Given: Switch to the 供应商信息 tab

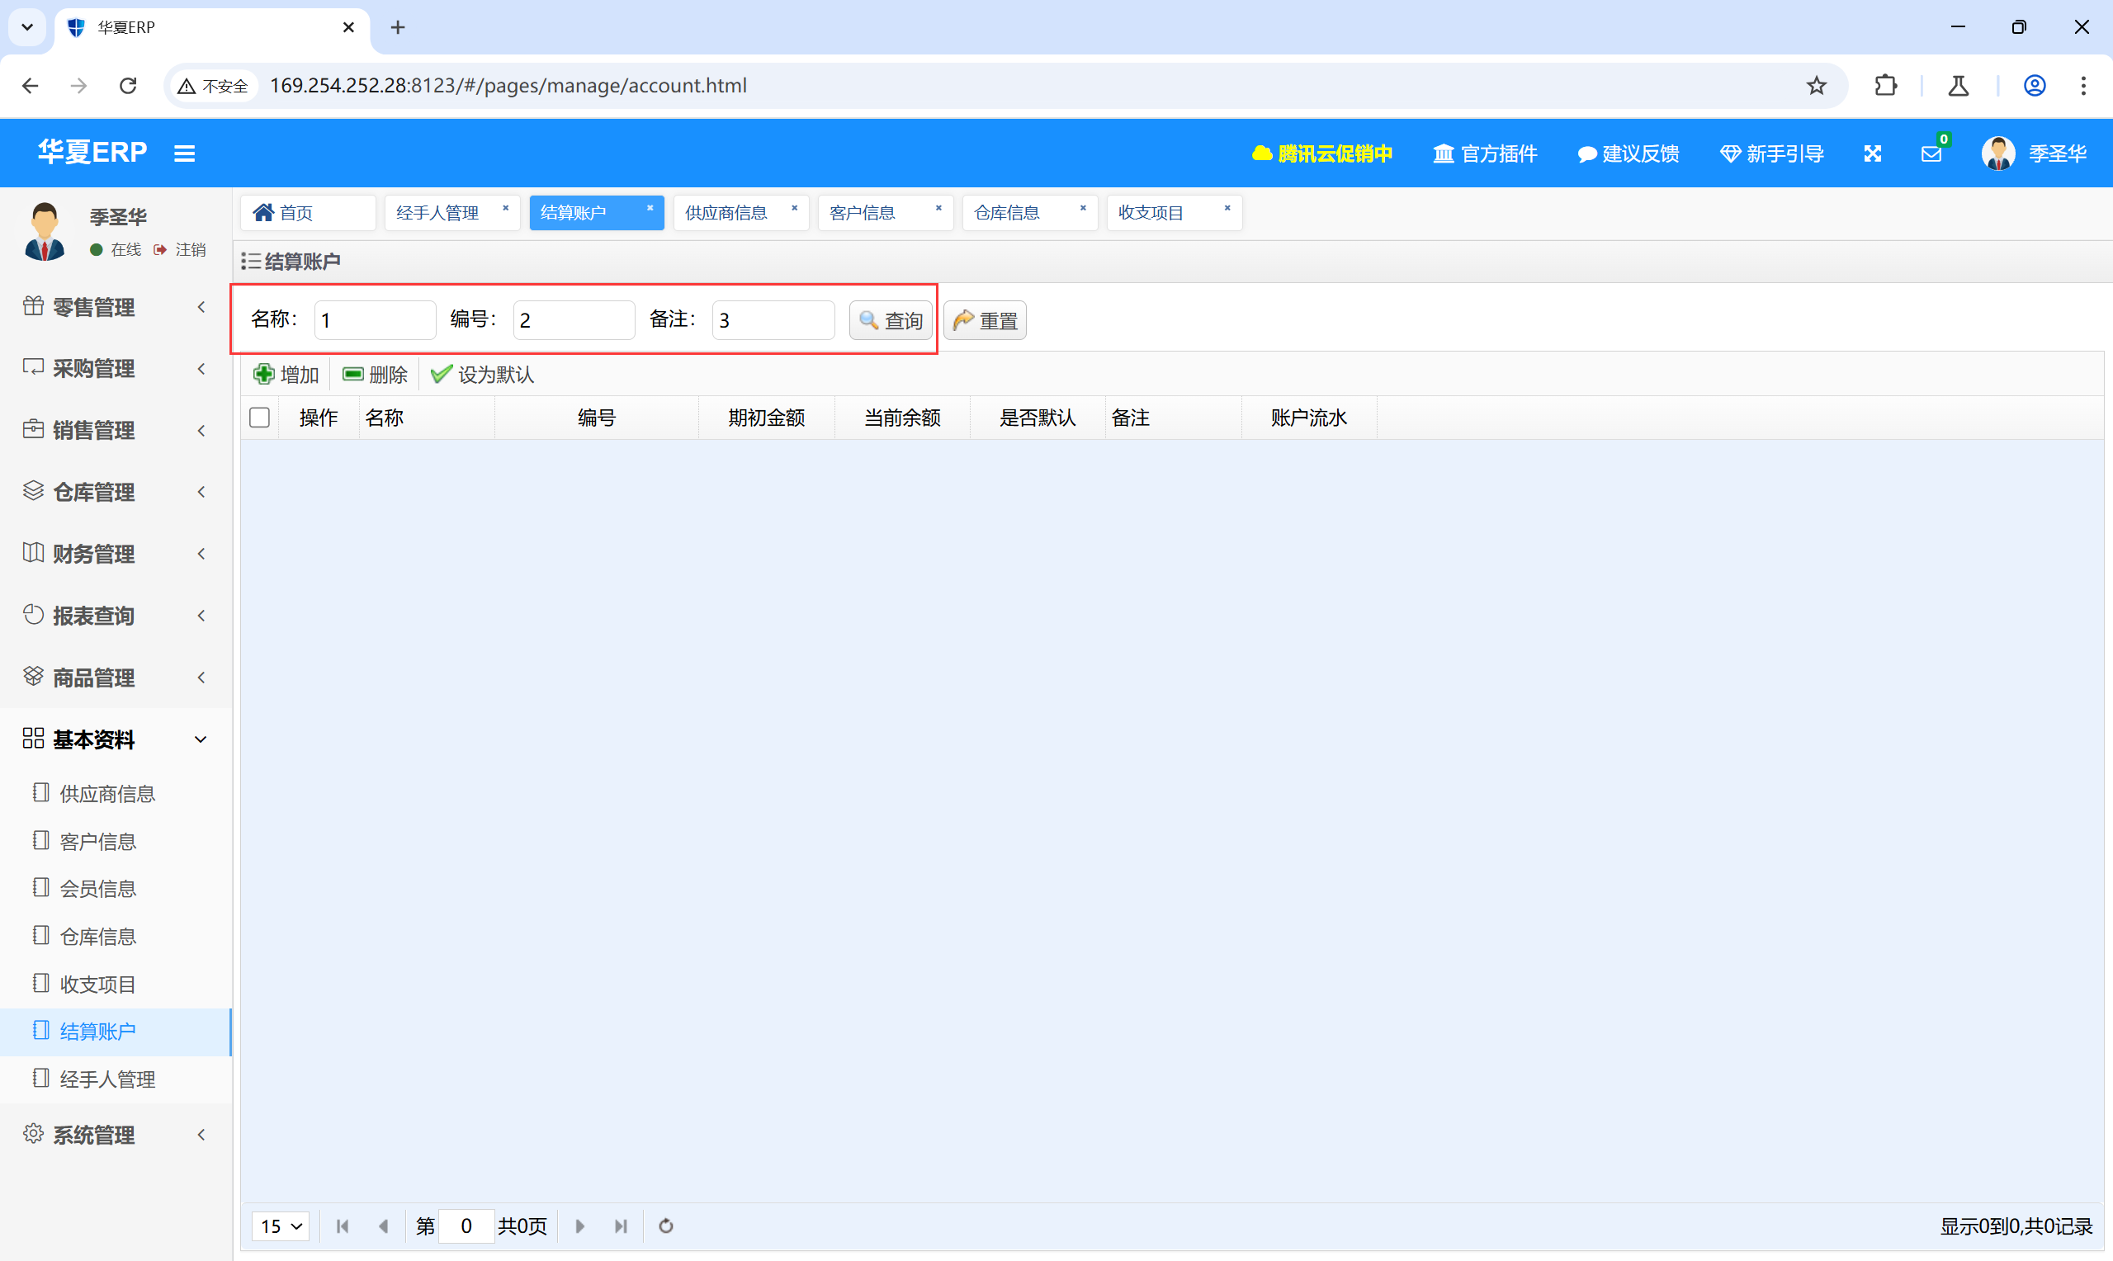Looking at the screenshot, I should pyautogui.click(x=726, y=212).
